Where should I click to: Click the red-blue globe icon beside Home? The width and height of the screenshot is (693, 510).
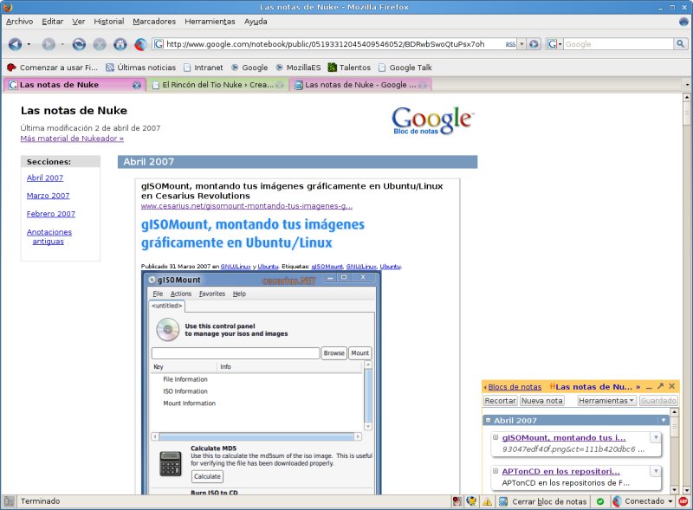[x=140, y=44]
